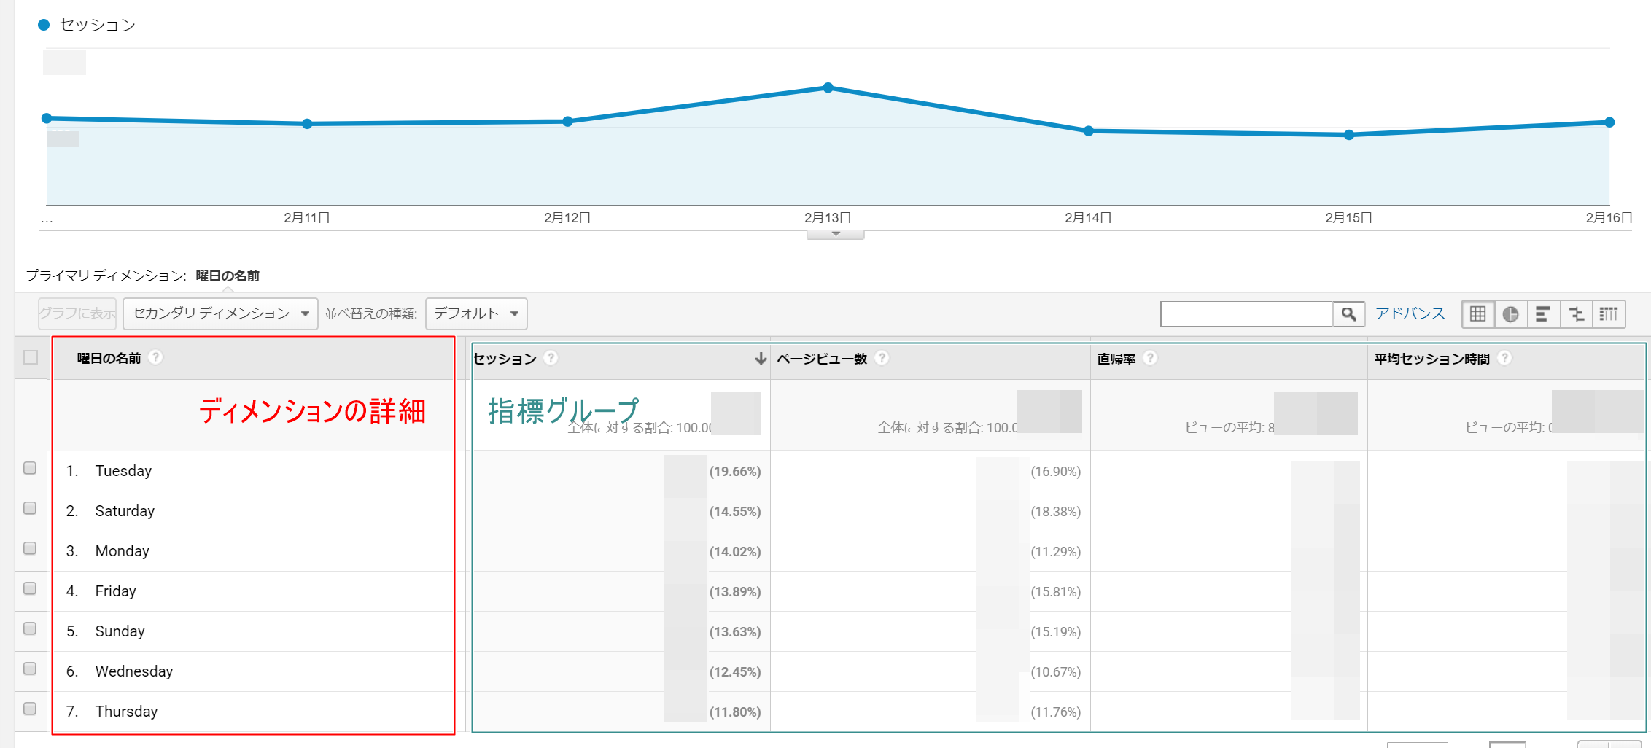Click the Wednesday row label

click(x=134, y=671)
